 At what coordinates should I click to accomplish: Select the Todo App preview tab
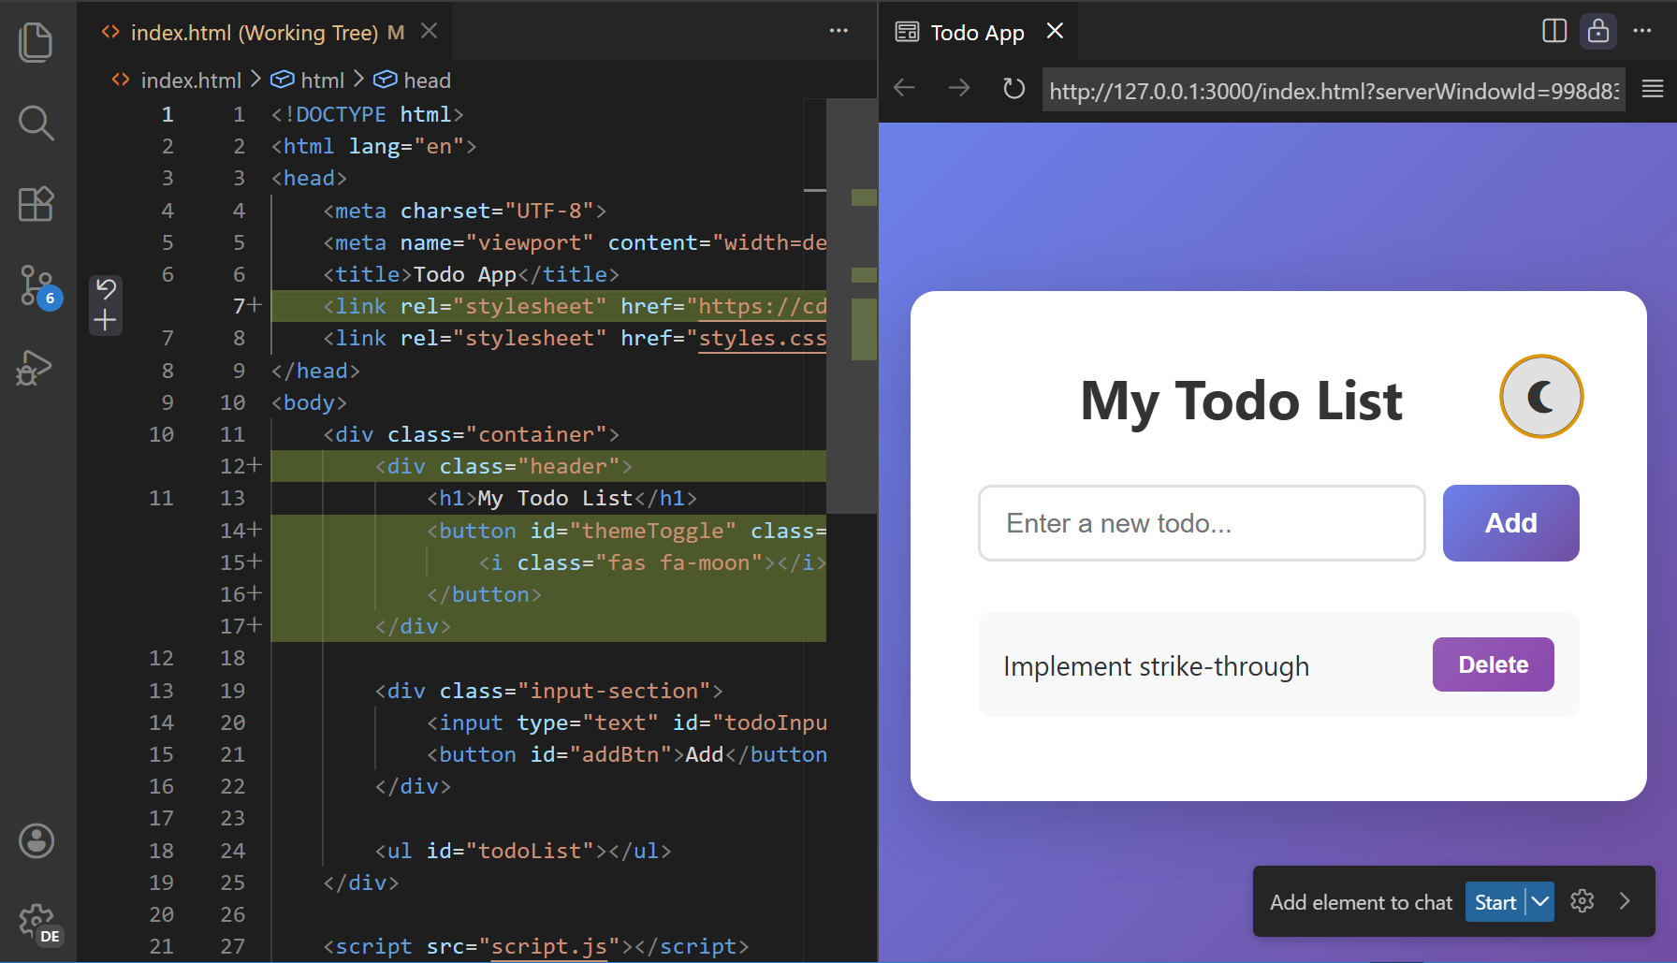click(x=976, y=31)
